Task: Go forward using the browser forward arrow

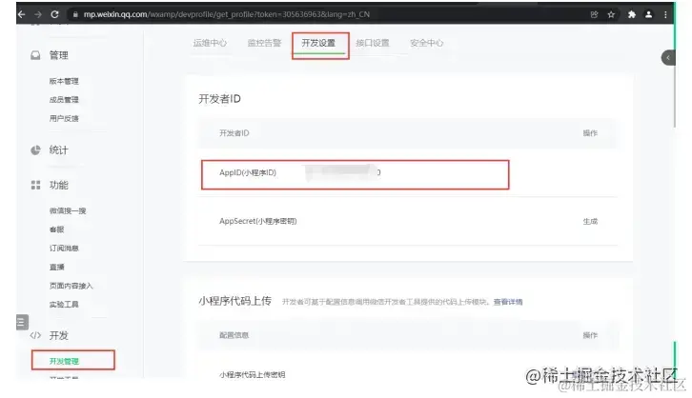Action: click(x=38, y=14)
